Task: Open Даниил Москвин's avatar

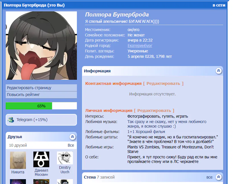Action: tap(41, 159)
